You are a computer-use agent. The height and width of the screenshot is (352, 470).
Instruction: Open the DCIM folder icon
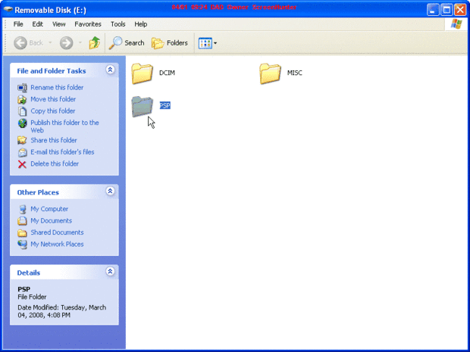142,73
